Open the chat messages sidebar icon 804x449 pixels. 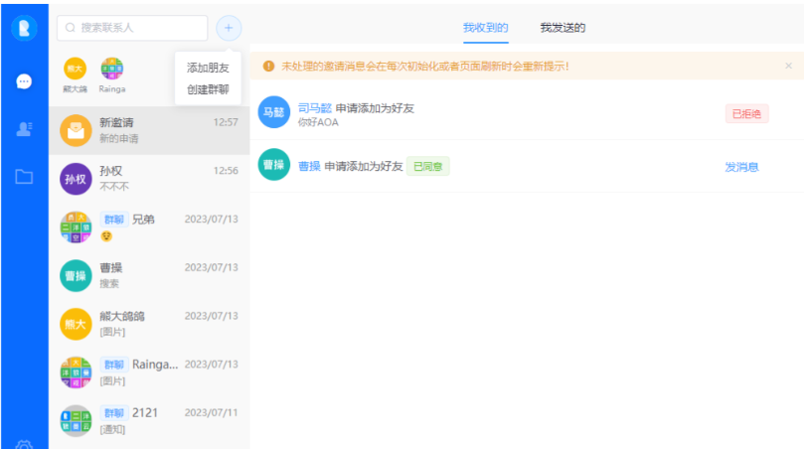click(24, 81)
